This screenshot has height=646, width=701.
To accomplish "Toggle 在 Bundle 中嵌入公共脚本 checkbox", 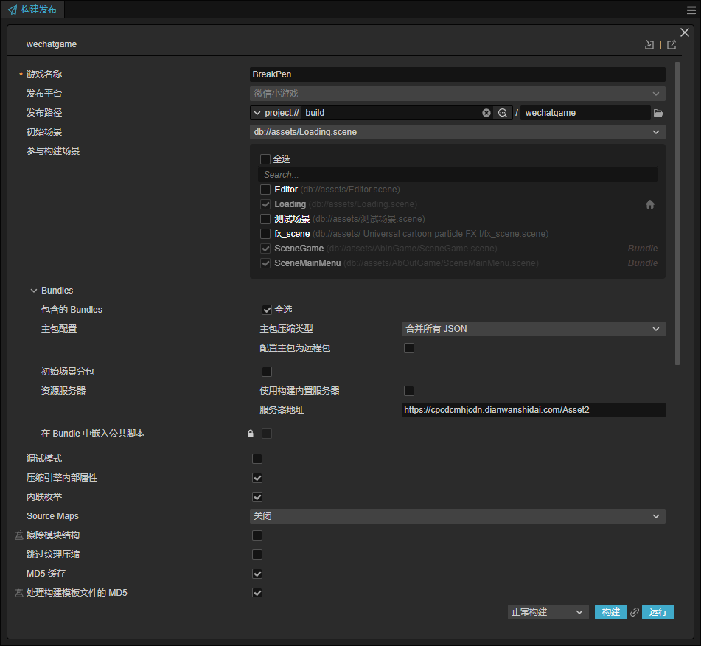I will pos(266,434).
